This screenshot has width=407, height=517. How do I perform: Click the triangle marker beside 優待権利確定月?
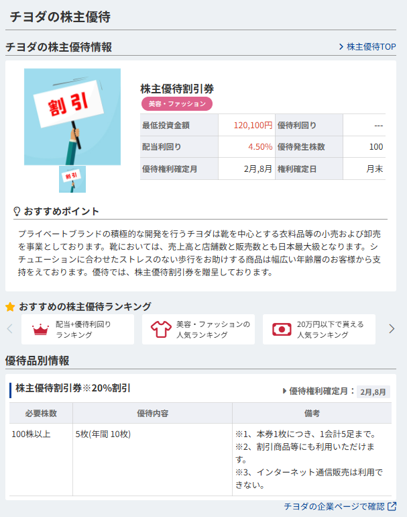(284, 391)
